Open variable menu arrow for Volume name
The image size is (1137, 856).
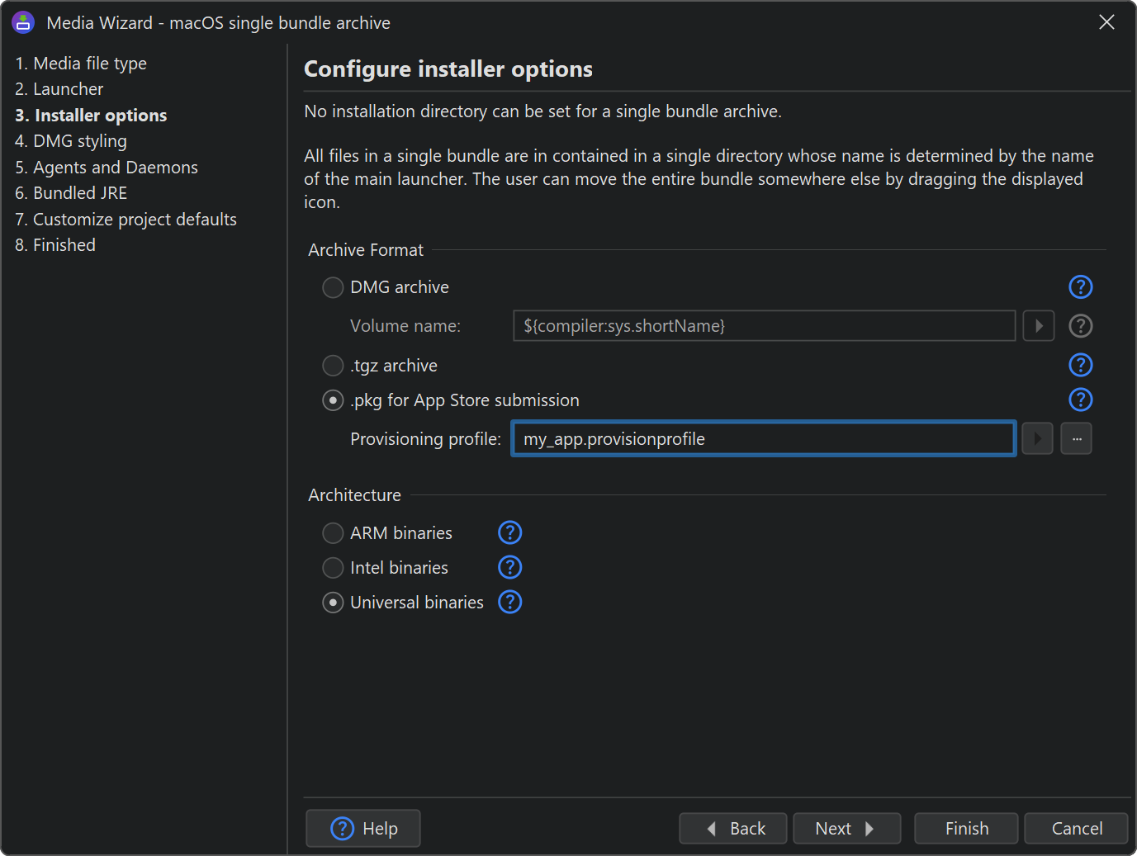point(1038,326)
